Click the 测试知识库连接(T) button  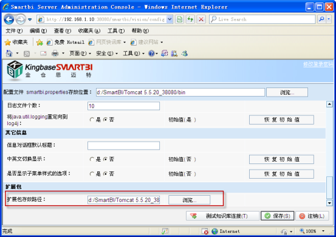coord(222,216)
